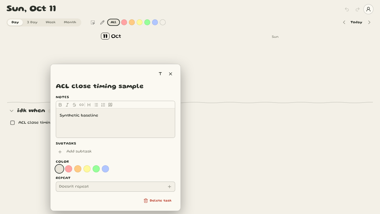This screenshot has width=380, height=214.
Task: Insert block quote in notes
Action: tap(110, 105)
